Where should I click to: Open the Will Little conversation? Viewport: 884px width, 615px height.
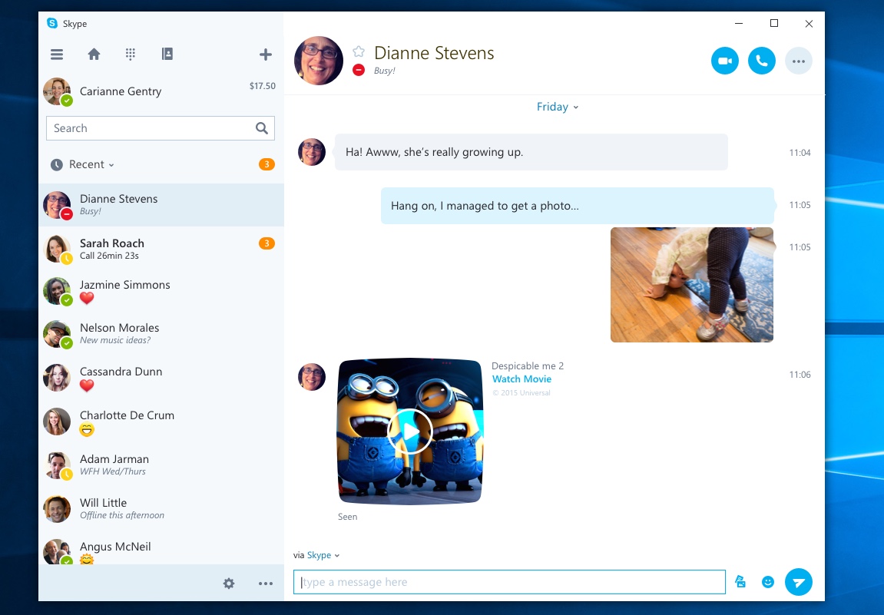(x=161, y=508)
